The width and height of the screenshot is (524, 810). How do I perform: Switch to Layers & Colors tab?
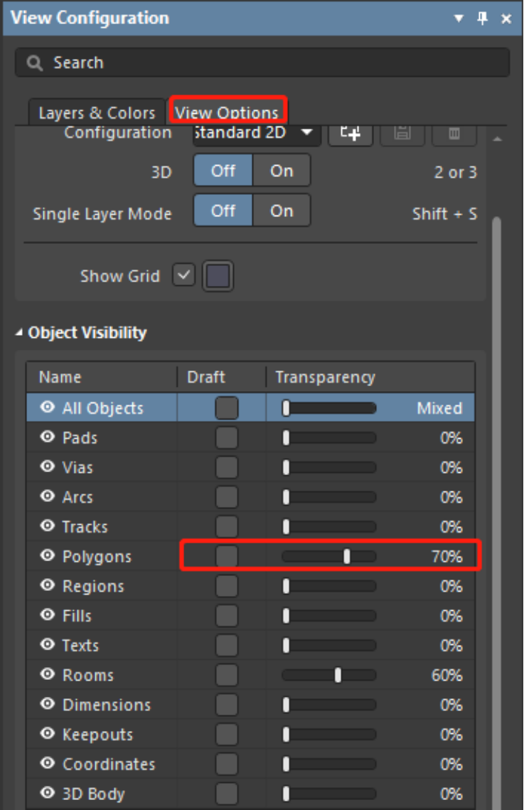(x=97, y=113)
